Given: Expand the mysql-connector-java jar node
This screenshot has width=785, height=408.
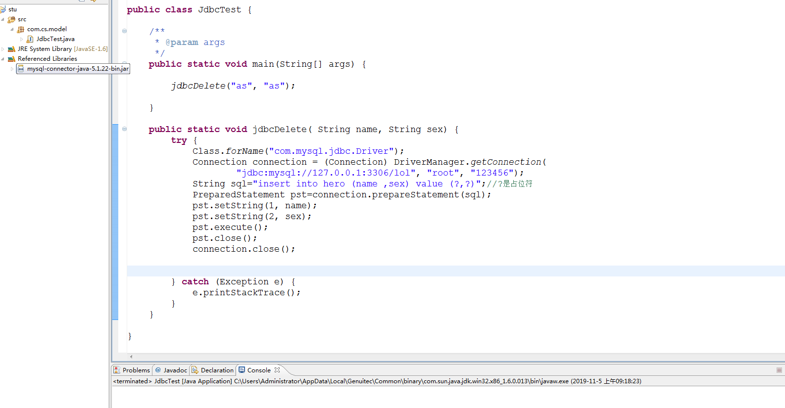Looking at the screenshot, I should click(x=12, y=69).
